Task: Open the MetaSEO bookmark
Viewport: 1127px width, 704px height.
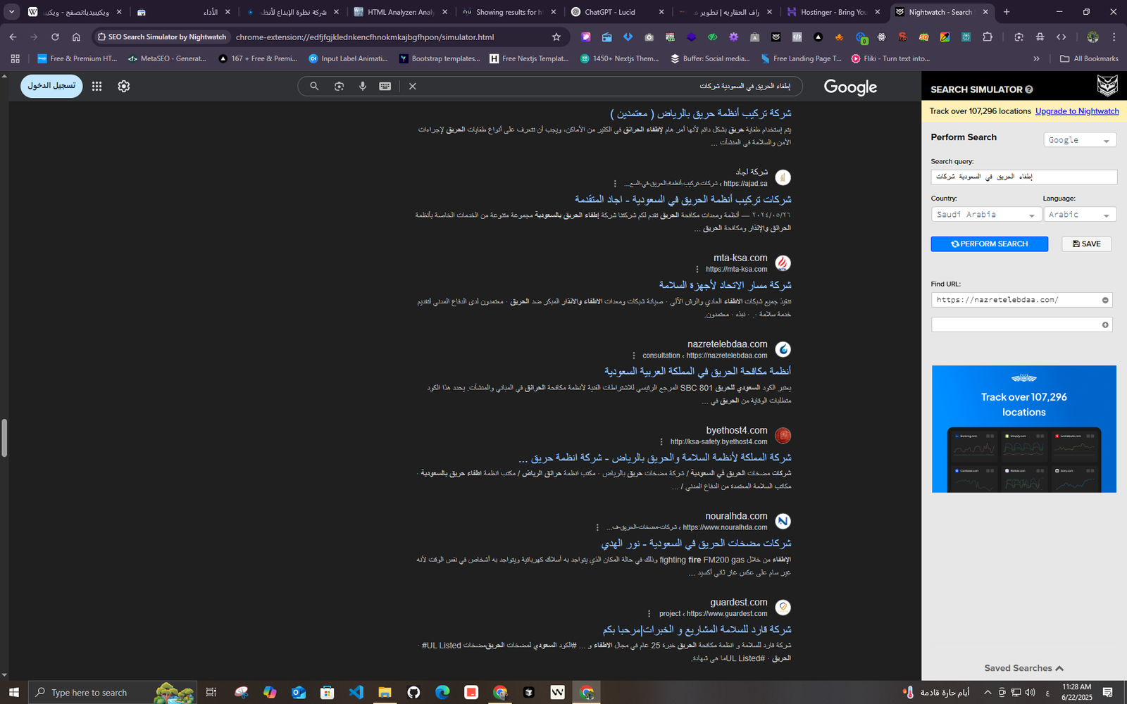Action: point(167,58)
